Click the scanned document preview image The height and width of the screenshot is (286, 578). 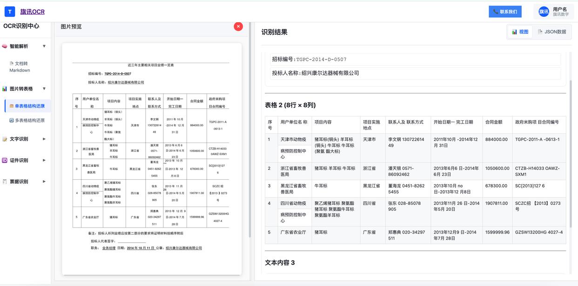pyautogui.click(x=152, y=159)
